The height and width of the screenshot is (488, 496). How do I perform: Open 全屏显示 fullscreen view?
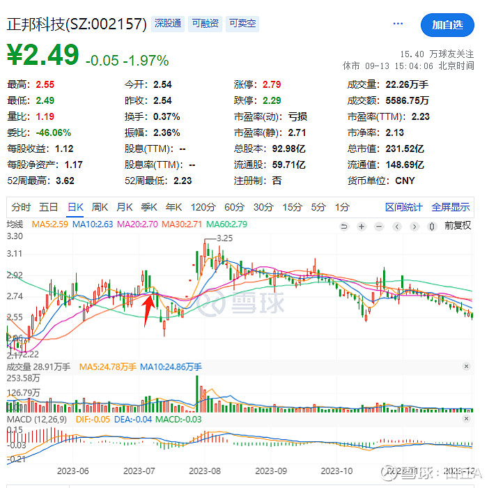pos(451,207)
